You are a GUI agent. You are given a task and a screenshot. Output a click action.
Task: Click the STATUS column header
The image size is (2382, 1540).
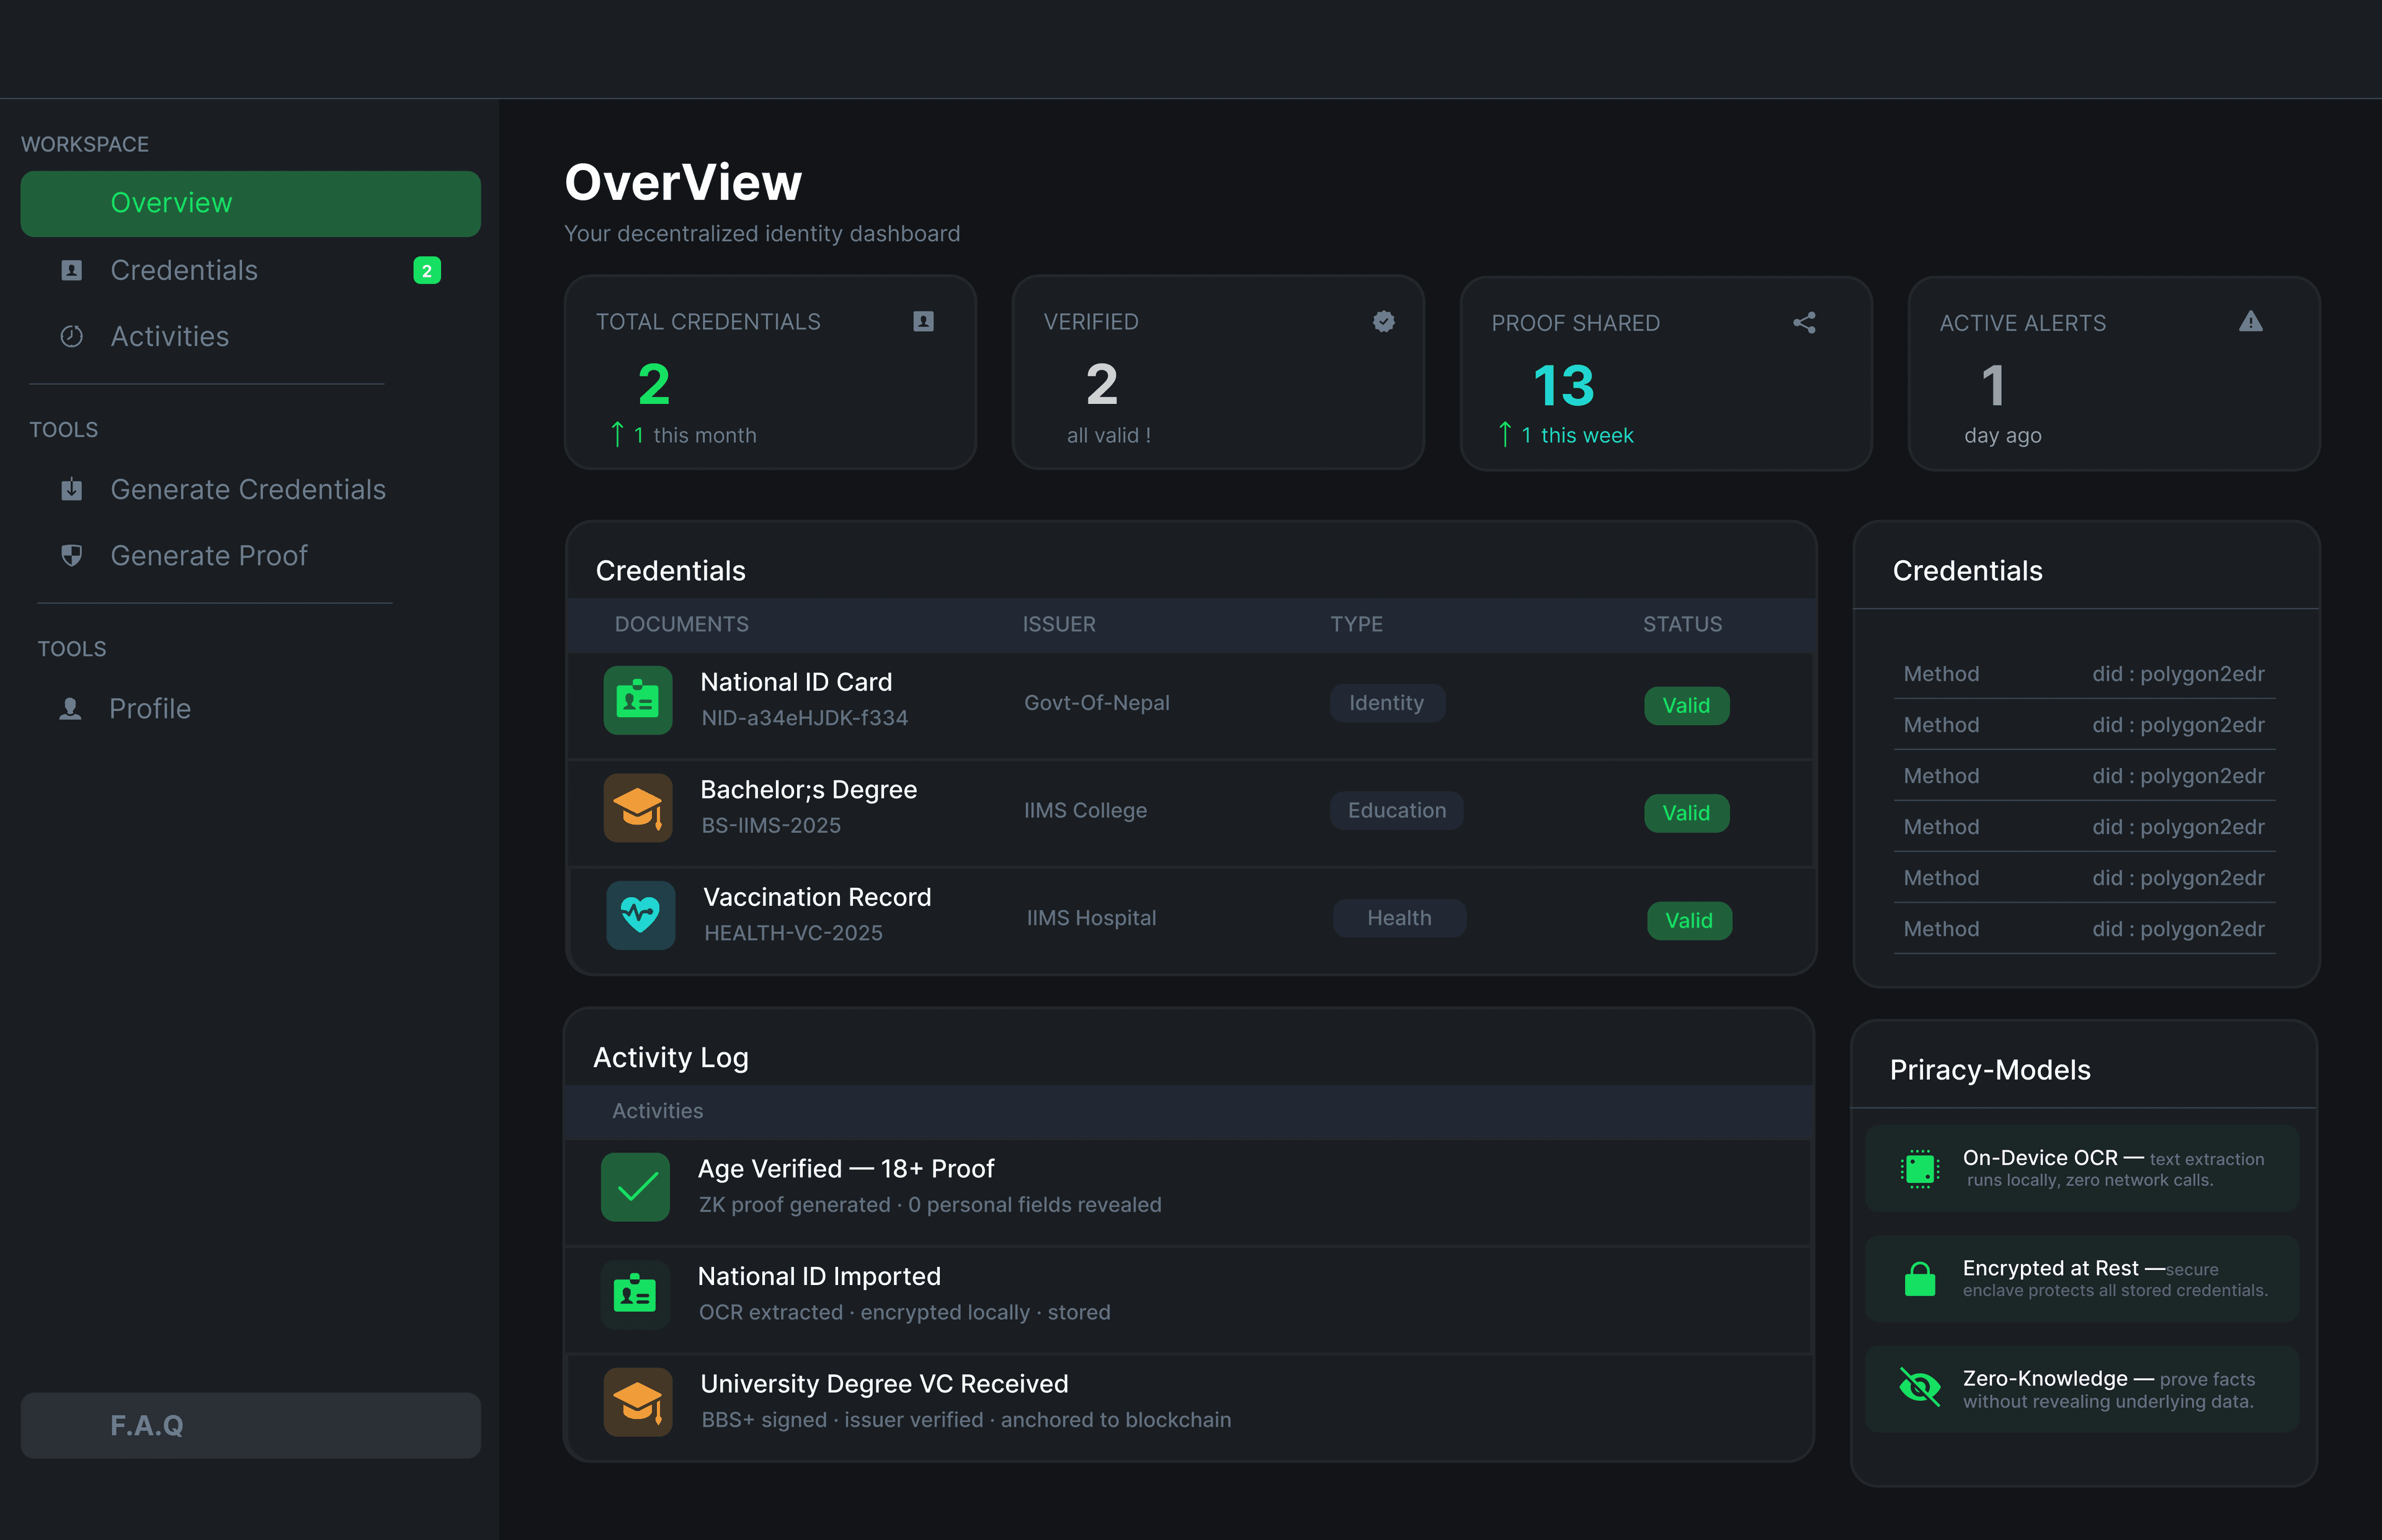(1684, 624)
